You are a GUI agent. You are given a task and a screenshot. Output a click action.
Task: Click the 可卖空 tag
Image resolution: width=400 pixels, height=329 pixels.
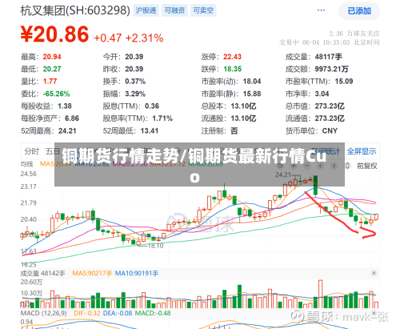click(203, 10)
